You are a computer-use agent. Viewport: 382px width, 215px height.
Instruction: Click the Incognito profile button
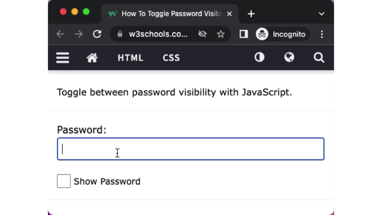coord(282,34)
